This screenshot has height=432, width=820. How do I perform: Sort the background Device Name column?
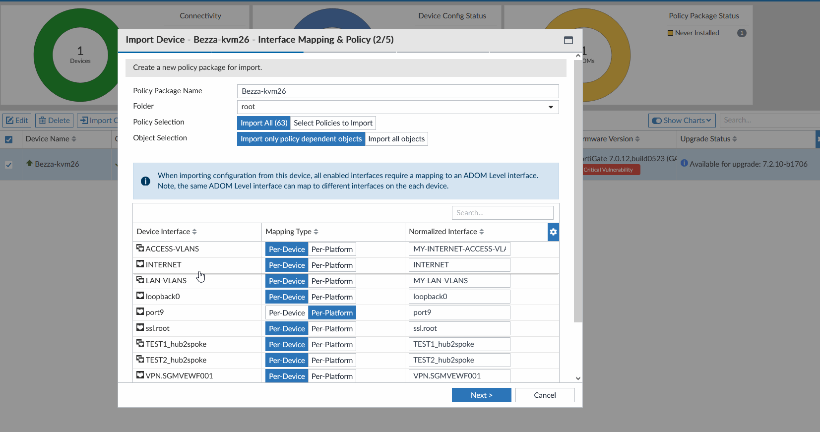point(74,139)
